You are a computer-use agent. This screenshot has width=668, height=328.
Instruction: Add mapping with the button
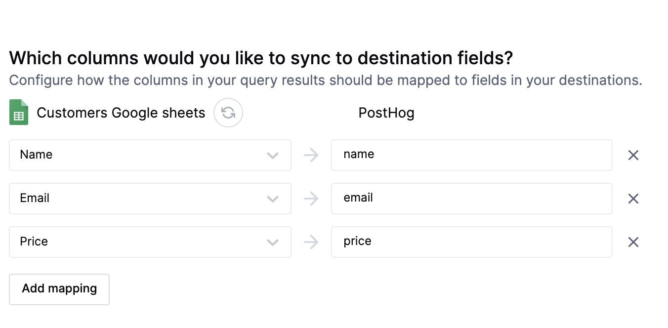pyautogui.click(x=59, y=289)
